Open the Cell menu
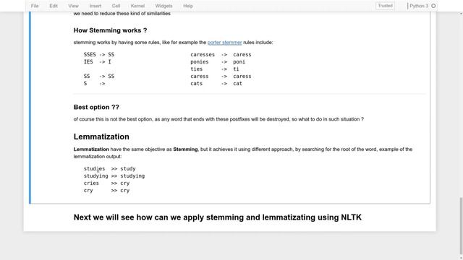The width and height of the screenshot is (463, 260). [116, 6]
